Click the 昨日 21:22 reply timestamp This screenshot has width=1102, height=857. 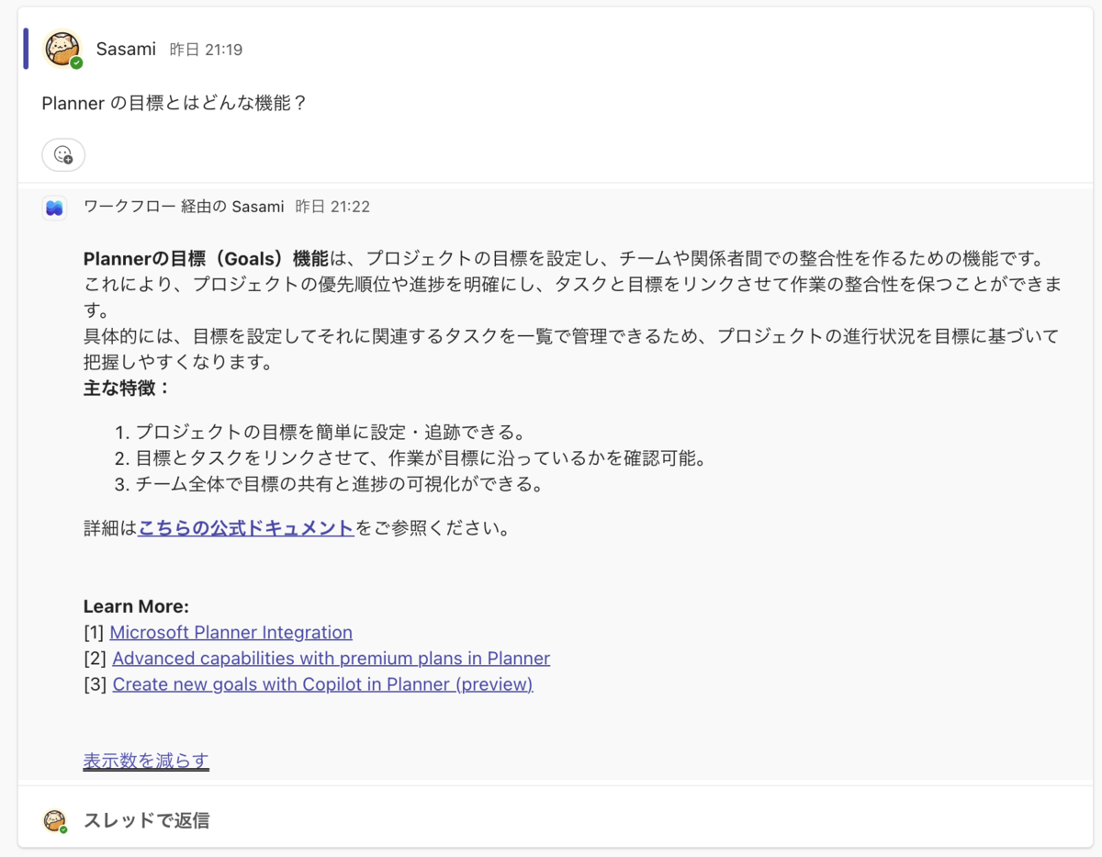tap(332, 207)
